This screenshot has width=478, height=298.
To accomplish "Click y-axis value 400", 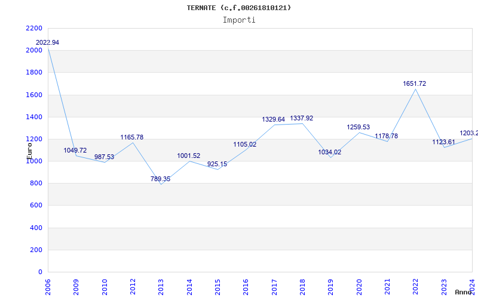I will pos(36,228).
